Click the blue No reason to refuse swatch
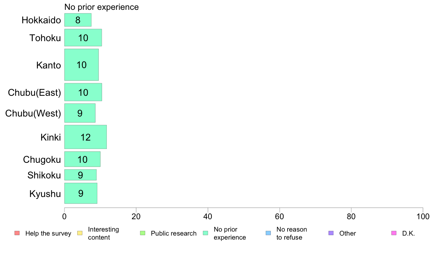 click(x=268, y=233)
